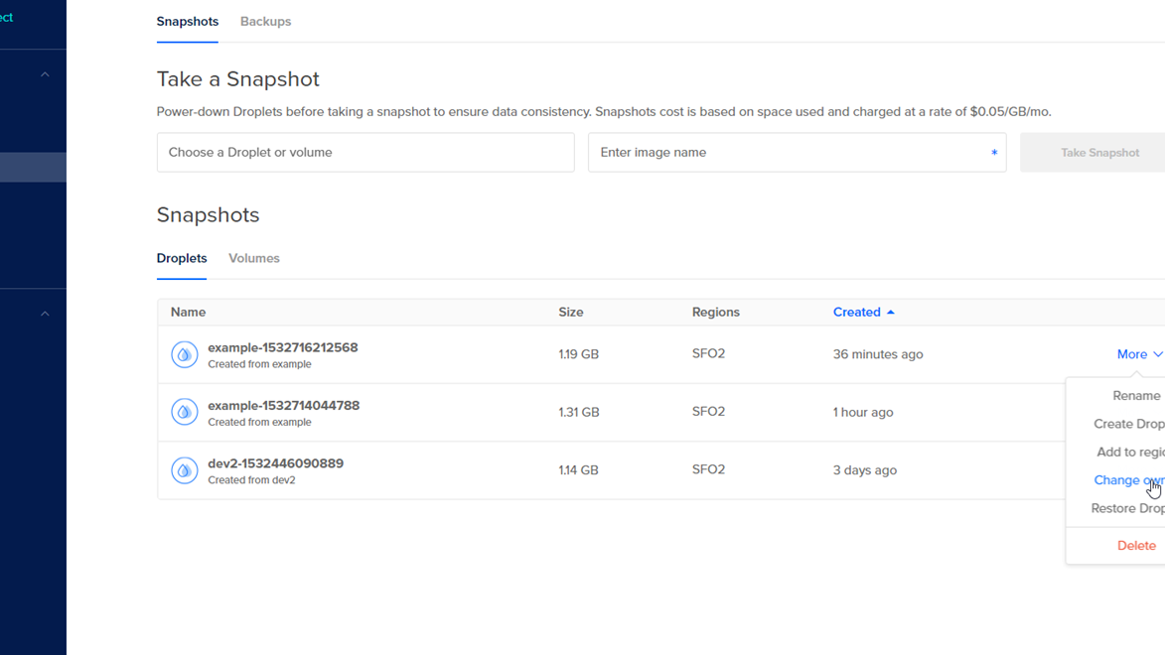The height and width of the screenshot is (655, 1165).
Task: Click Restore Droplet in the menu
Action: 1127,509
